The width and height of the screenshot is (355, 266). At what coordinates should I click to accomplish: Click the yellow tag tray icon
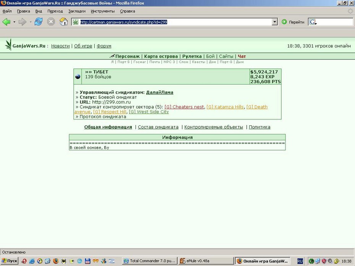pyautogui.click(x=337, y=261)
